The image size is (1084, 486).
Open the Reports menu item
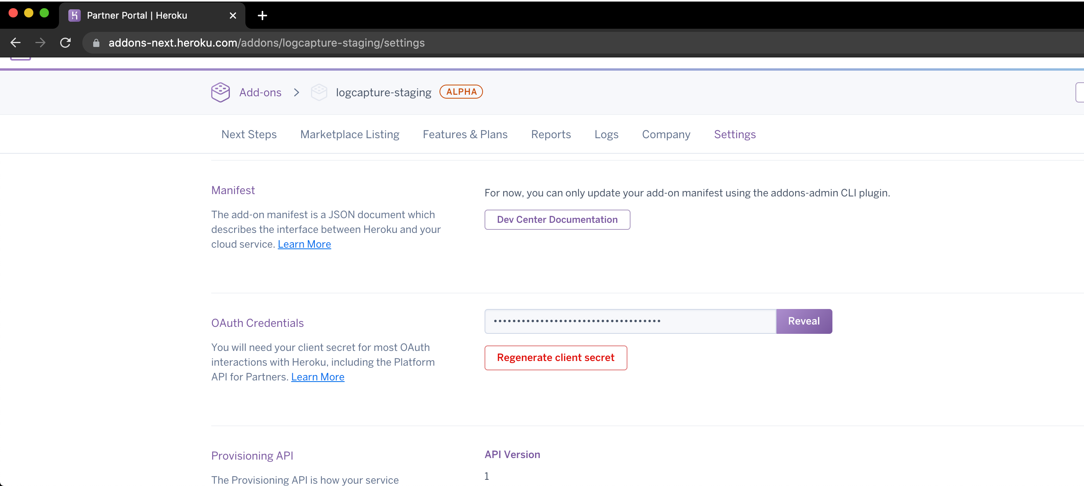(x=551, y=134)
